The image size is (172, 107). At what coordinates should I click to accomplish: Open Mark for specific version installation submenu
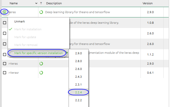point(38,53)
